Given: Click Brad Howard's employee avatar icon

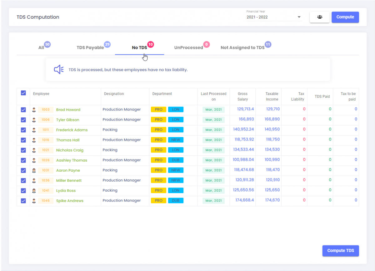Looking at the screenshot, I should tap(34, 109).
